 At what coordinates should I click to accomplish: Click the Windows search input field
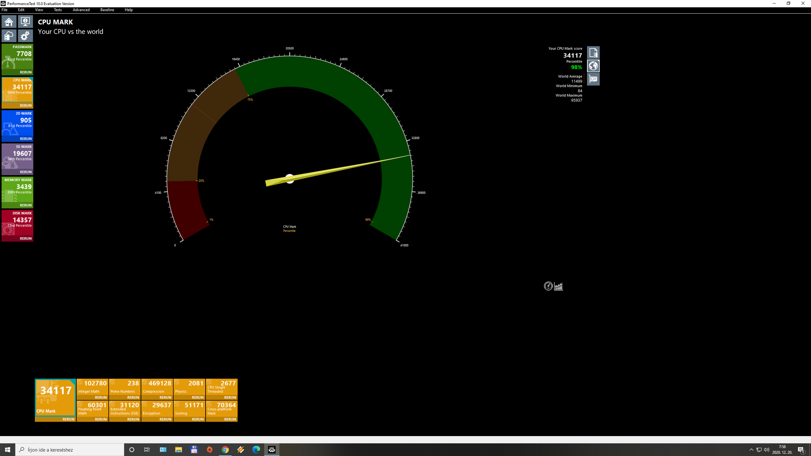70,450
